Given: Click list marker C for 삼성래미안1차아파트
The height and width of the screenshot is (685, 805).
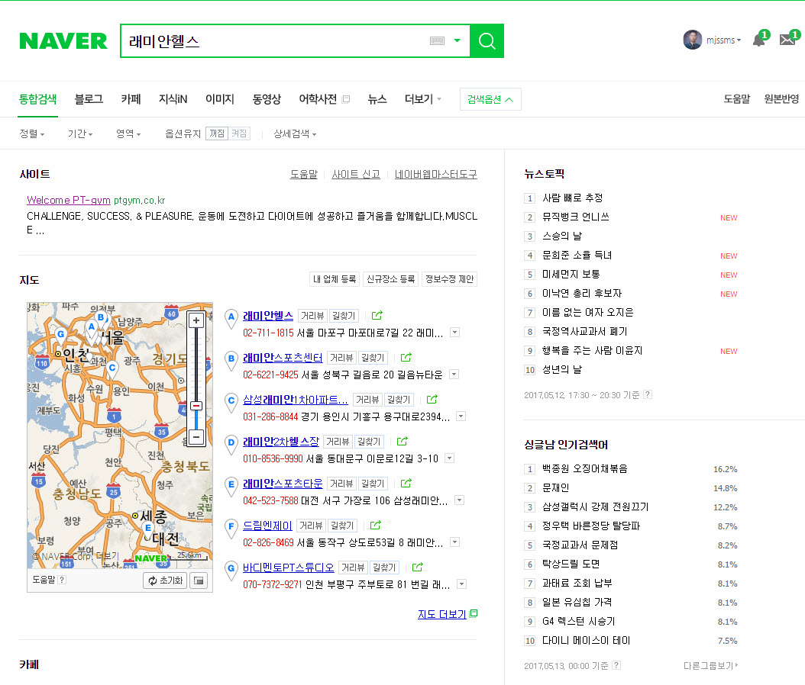Looking at the screenshot, I should [x=231, y=402].
